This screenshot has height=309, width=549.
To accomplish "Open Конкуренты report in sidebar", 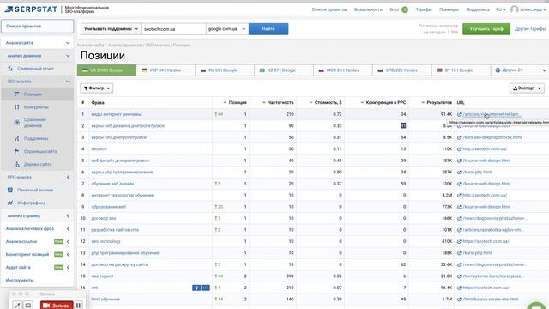I will pyautogui.click(x=36, y=107).
